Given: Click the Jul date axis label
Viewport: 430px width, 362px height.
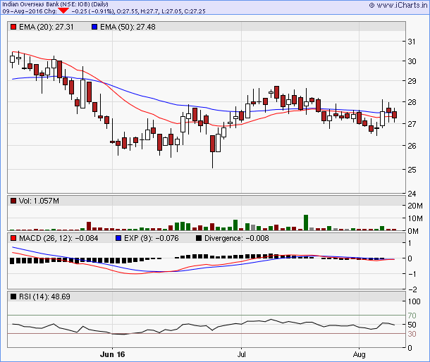Looking at the screenshot, I should (x=241, y=354).
